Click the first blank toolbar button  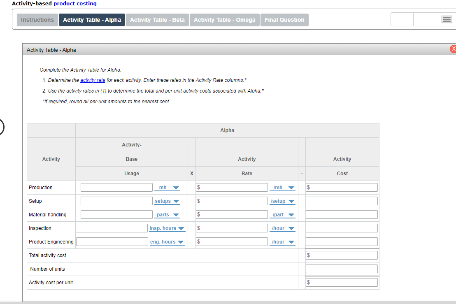pyautogui.click(x=402, y=19)
